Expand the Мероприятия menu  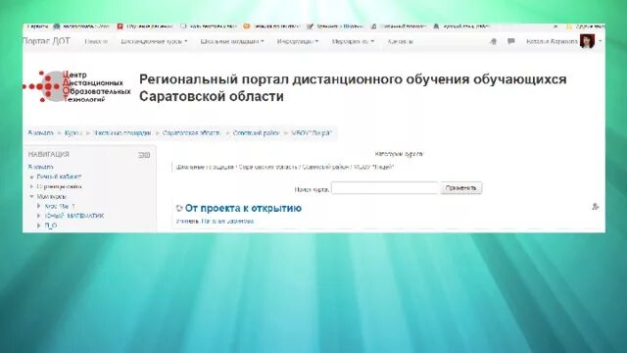(x=353, y=41)
